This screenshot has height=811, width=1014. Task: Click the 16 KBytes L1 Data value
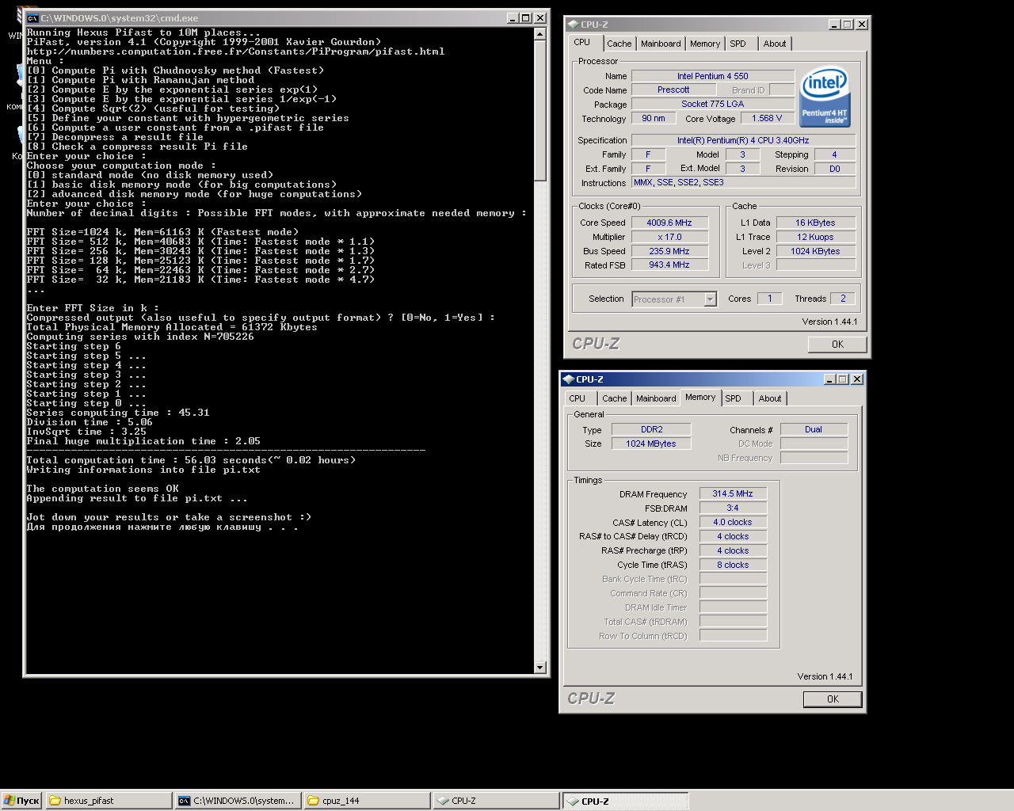tap(815, 223)
